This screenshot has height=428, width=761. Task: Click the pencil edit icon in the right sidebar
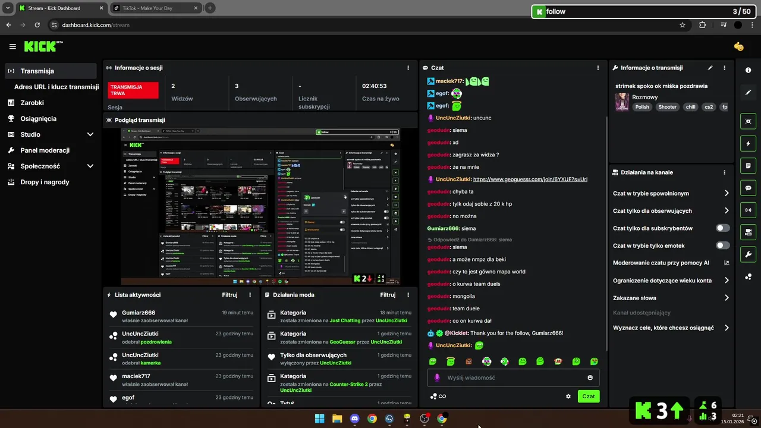pos(748,92)
